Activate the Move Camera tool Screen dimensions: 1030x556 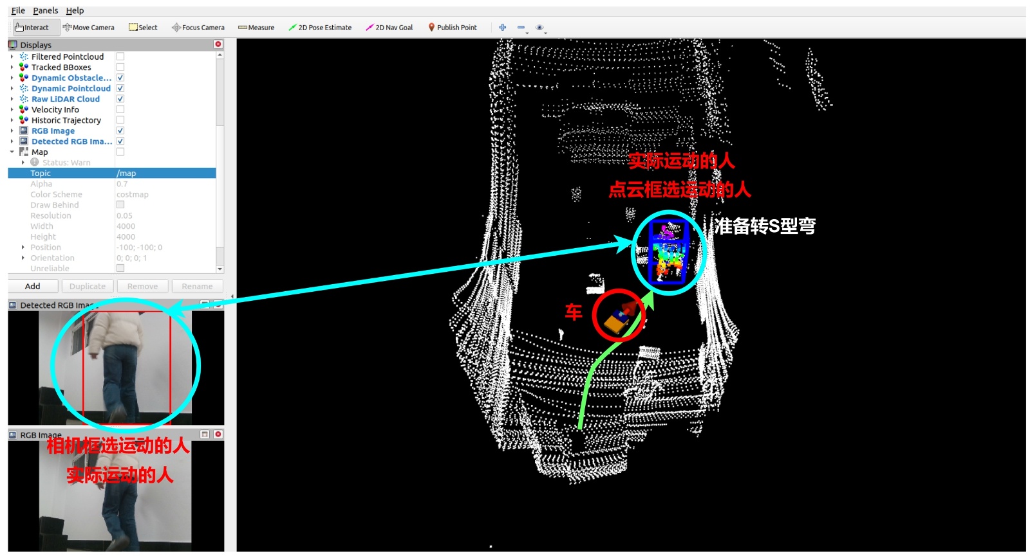pyautogui.click(x=89, y=28)
